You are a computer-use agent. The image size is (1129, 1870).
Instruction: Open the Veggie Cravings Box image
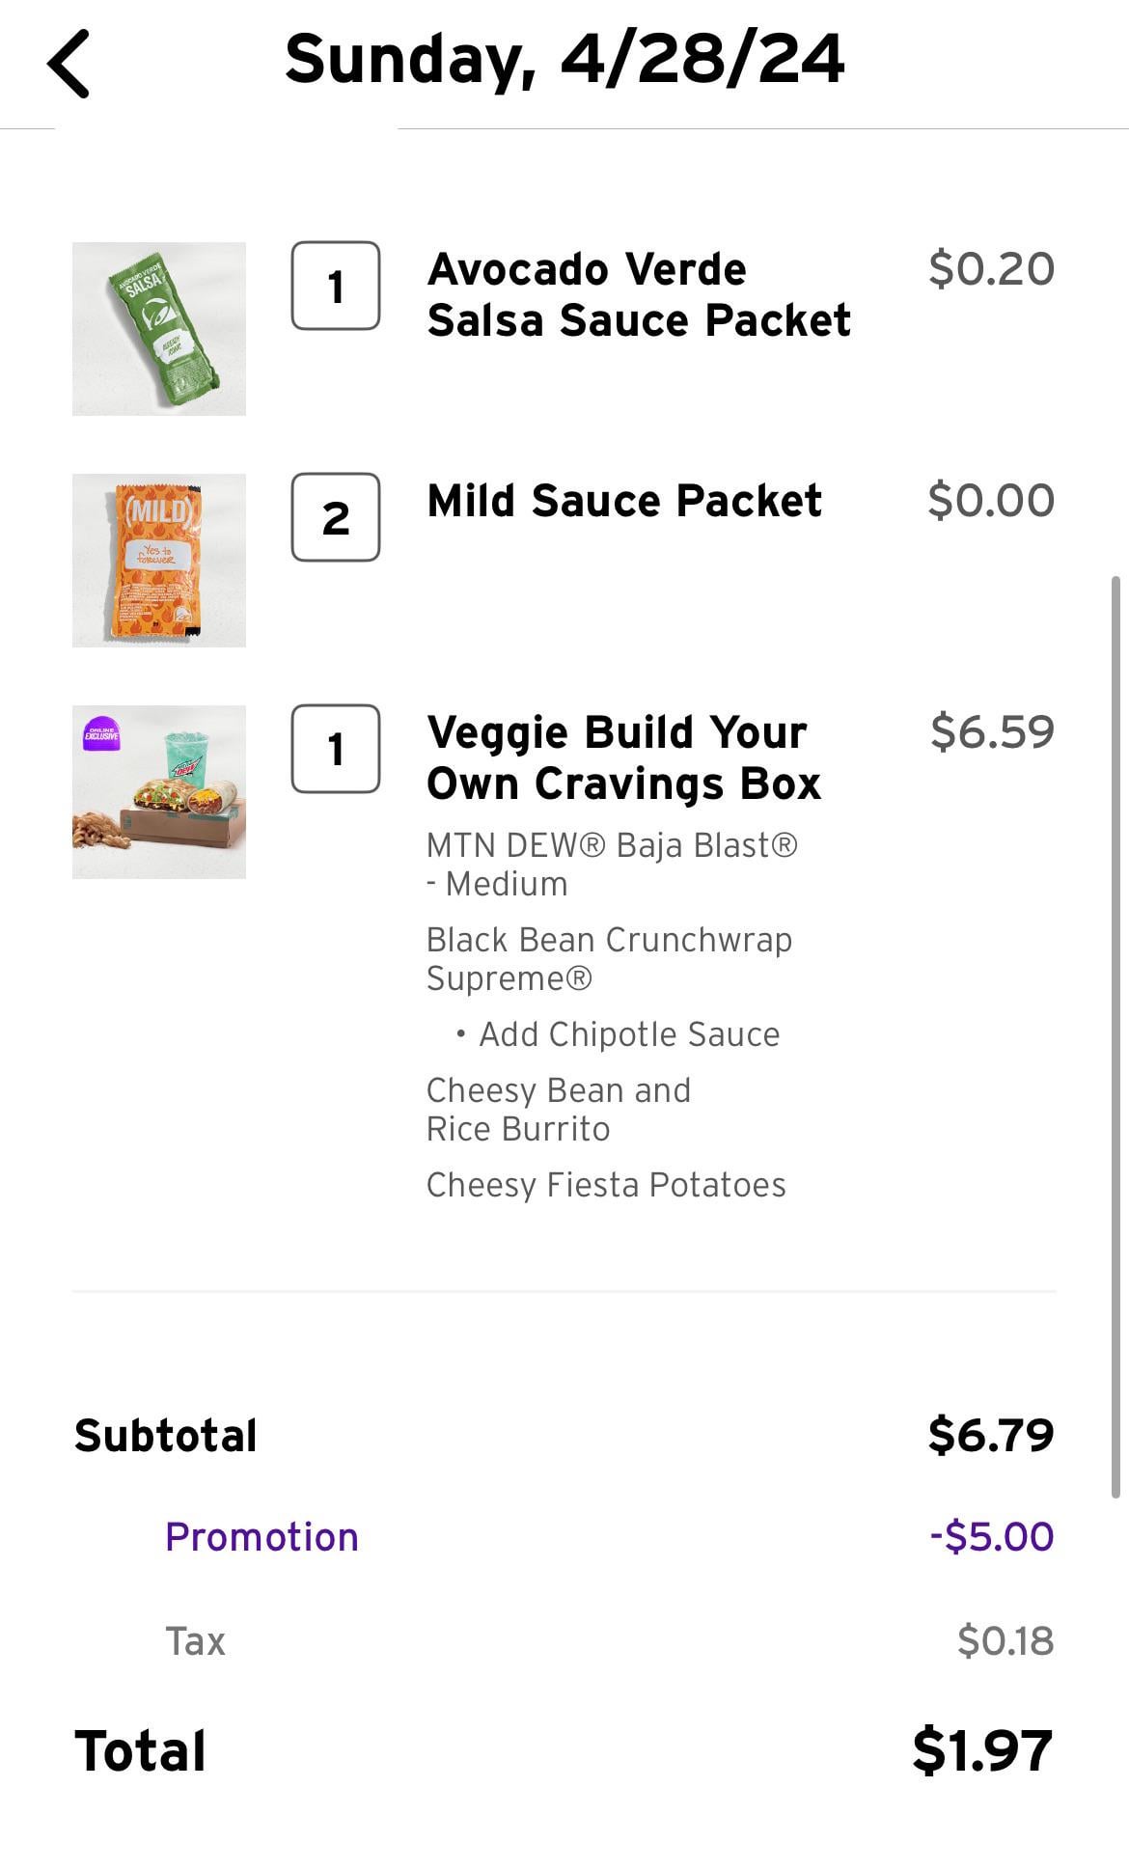[x=159, y=792]
